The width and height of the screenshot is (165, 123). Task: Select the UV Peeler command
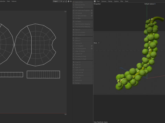82,22
